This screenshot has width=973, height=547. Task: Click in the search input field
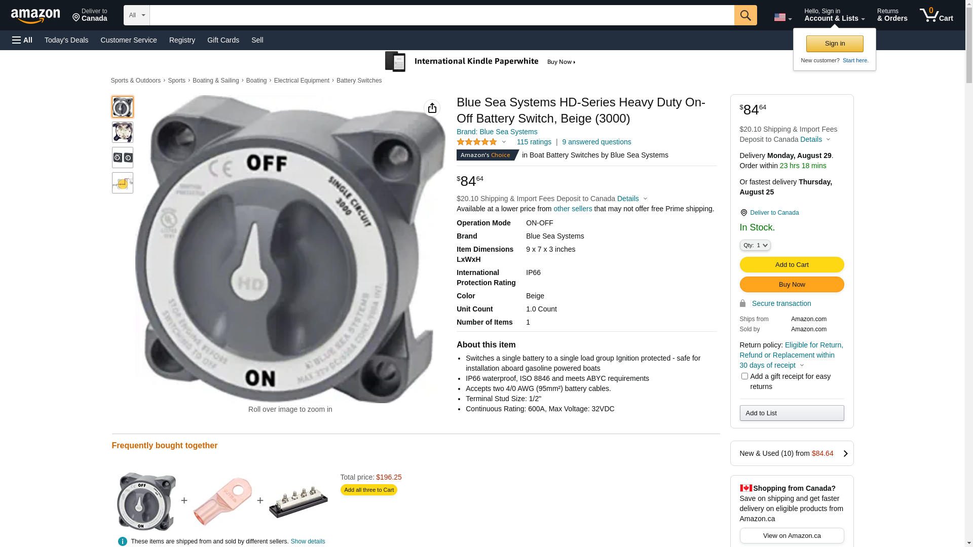[x=441, y=15]
